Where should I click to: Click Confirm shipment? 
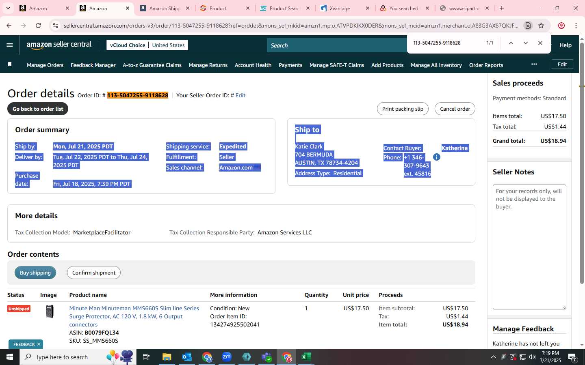pos(94,273)
